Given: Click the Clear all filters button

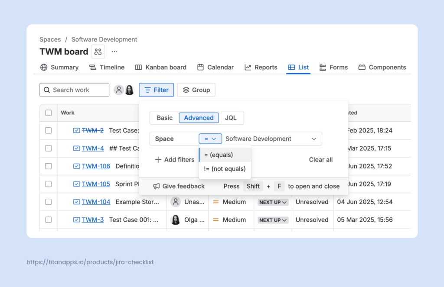Looking at the screenshot, I should pos(320,160).
